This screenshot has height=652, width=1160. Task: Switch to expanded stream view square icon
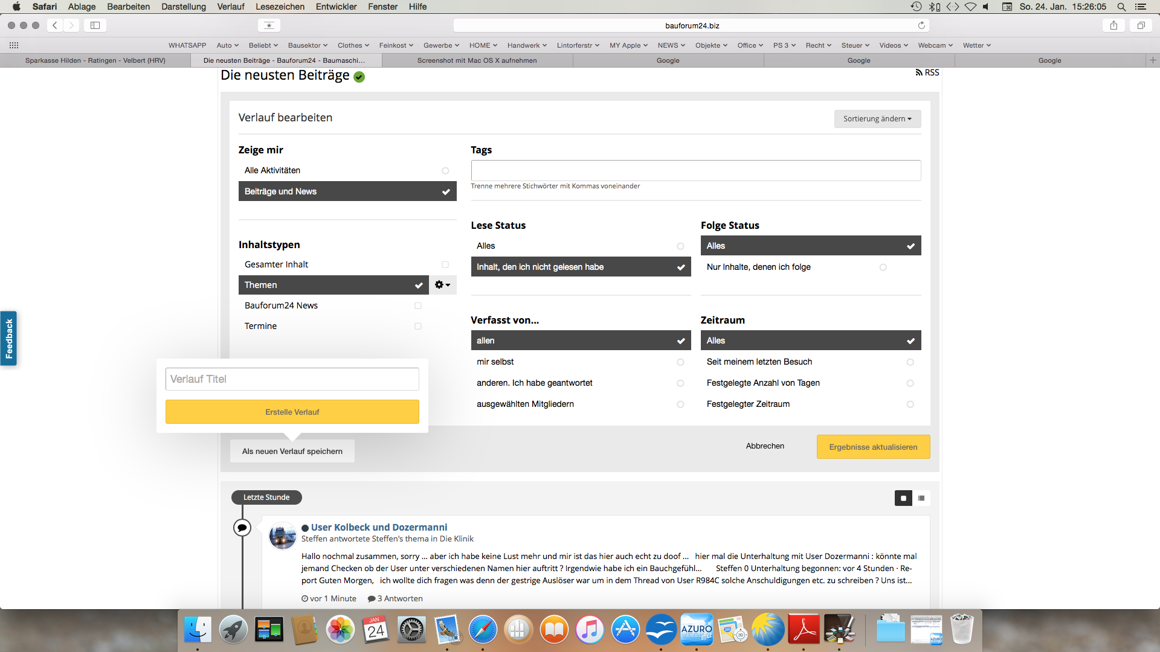903,498
